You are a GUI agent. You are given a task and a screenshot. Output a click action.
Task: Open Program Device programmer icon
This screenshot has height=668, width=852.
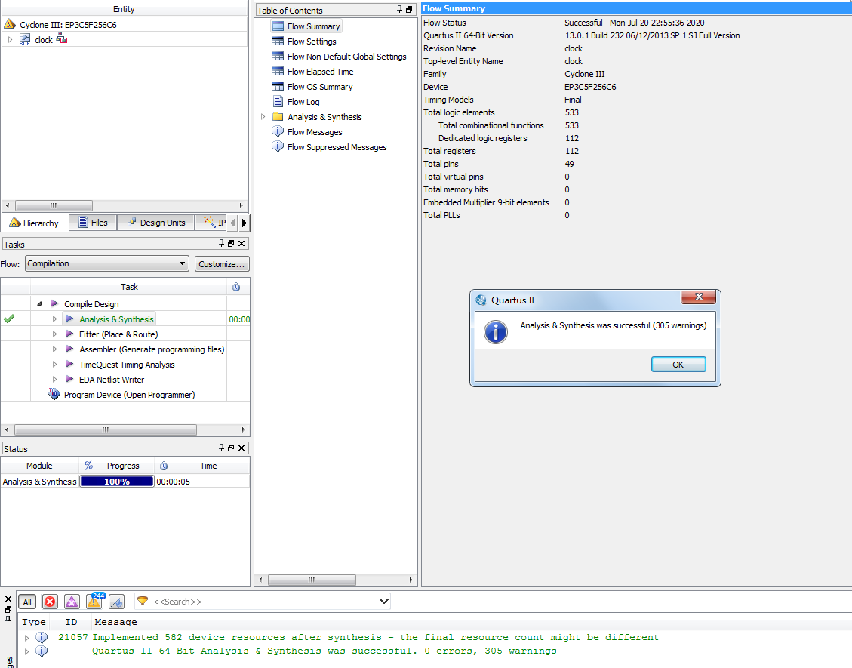click(54, 393)
